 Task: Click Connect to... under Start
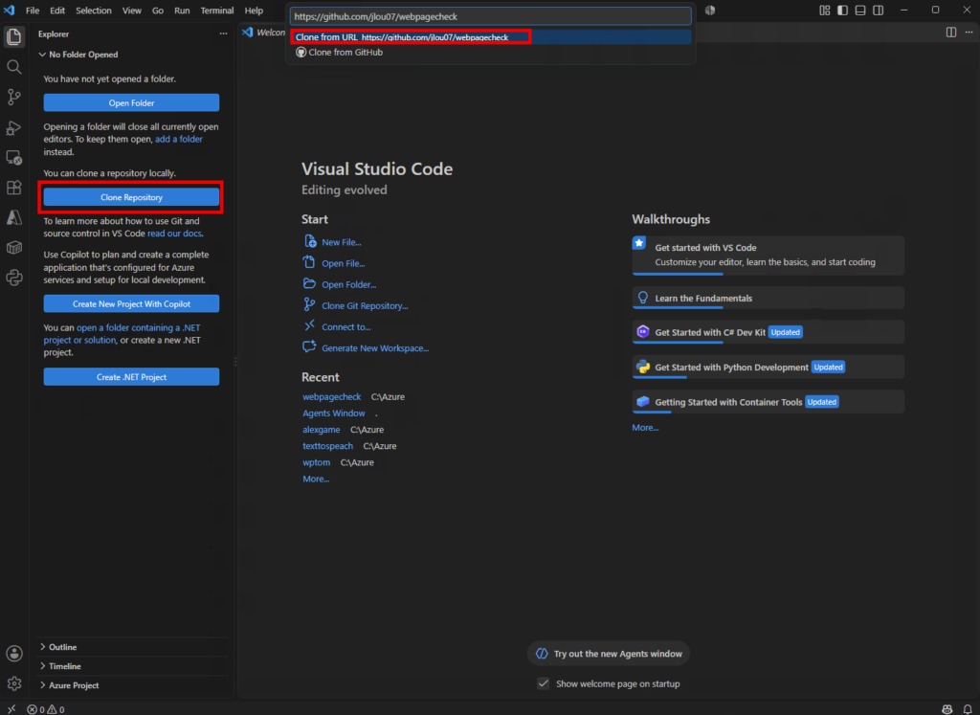(x=346, y=327)
